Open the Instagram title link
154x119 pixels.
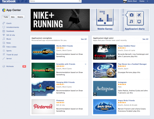[x=122, y=82]
